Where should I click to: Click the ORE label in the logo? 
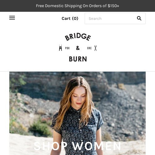click(x=89, y=48)
